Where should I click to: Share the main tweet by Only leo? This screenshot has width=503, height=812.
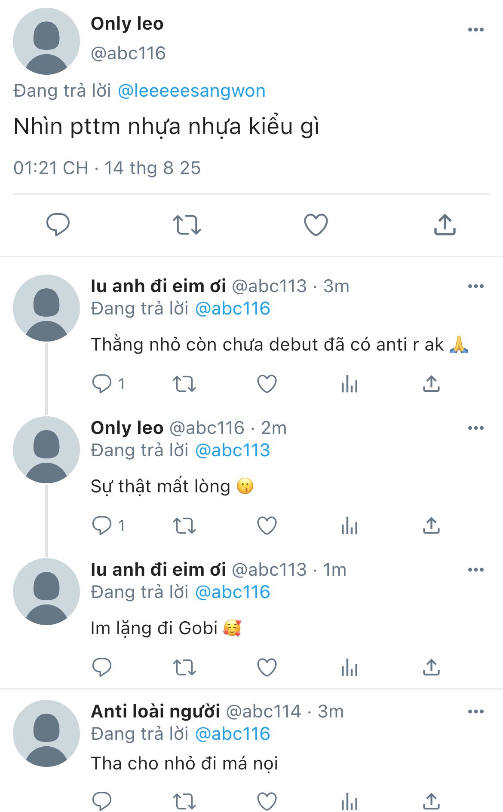pos(445,224)
